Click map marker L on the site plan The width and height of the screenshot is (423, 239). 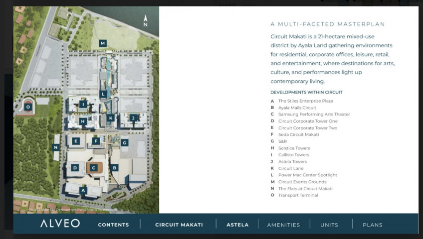(x=103, y=94)
